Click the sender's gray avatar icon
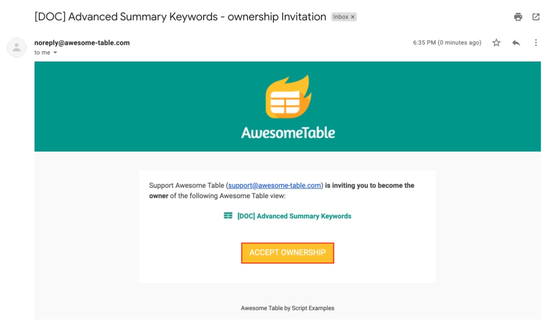 pos(16,47)
